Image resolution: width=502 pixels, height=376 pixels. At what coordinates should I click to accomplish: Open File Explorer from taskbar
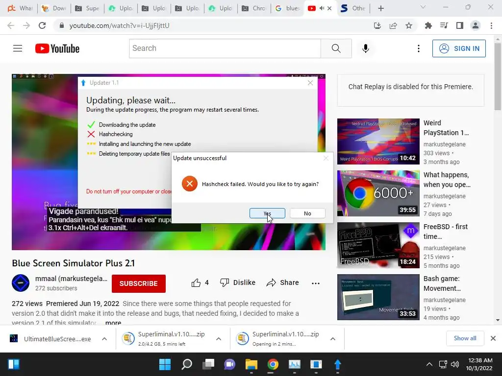tap(251, 364)
